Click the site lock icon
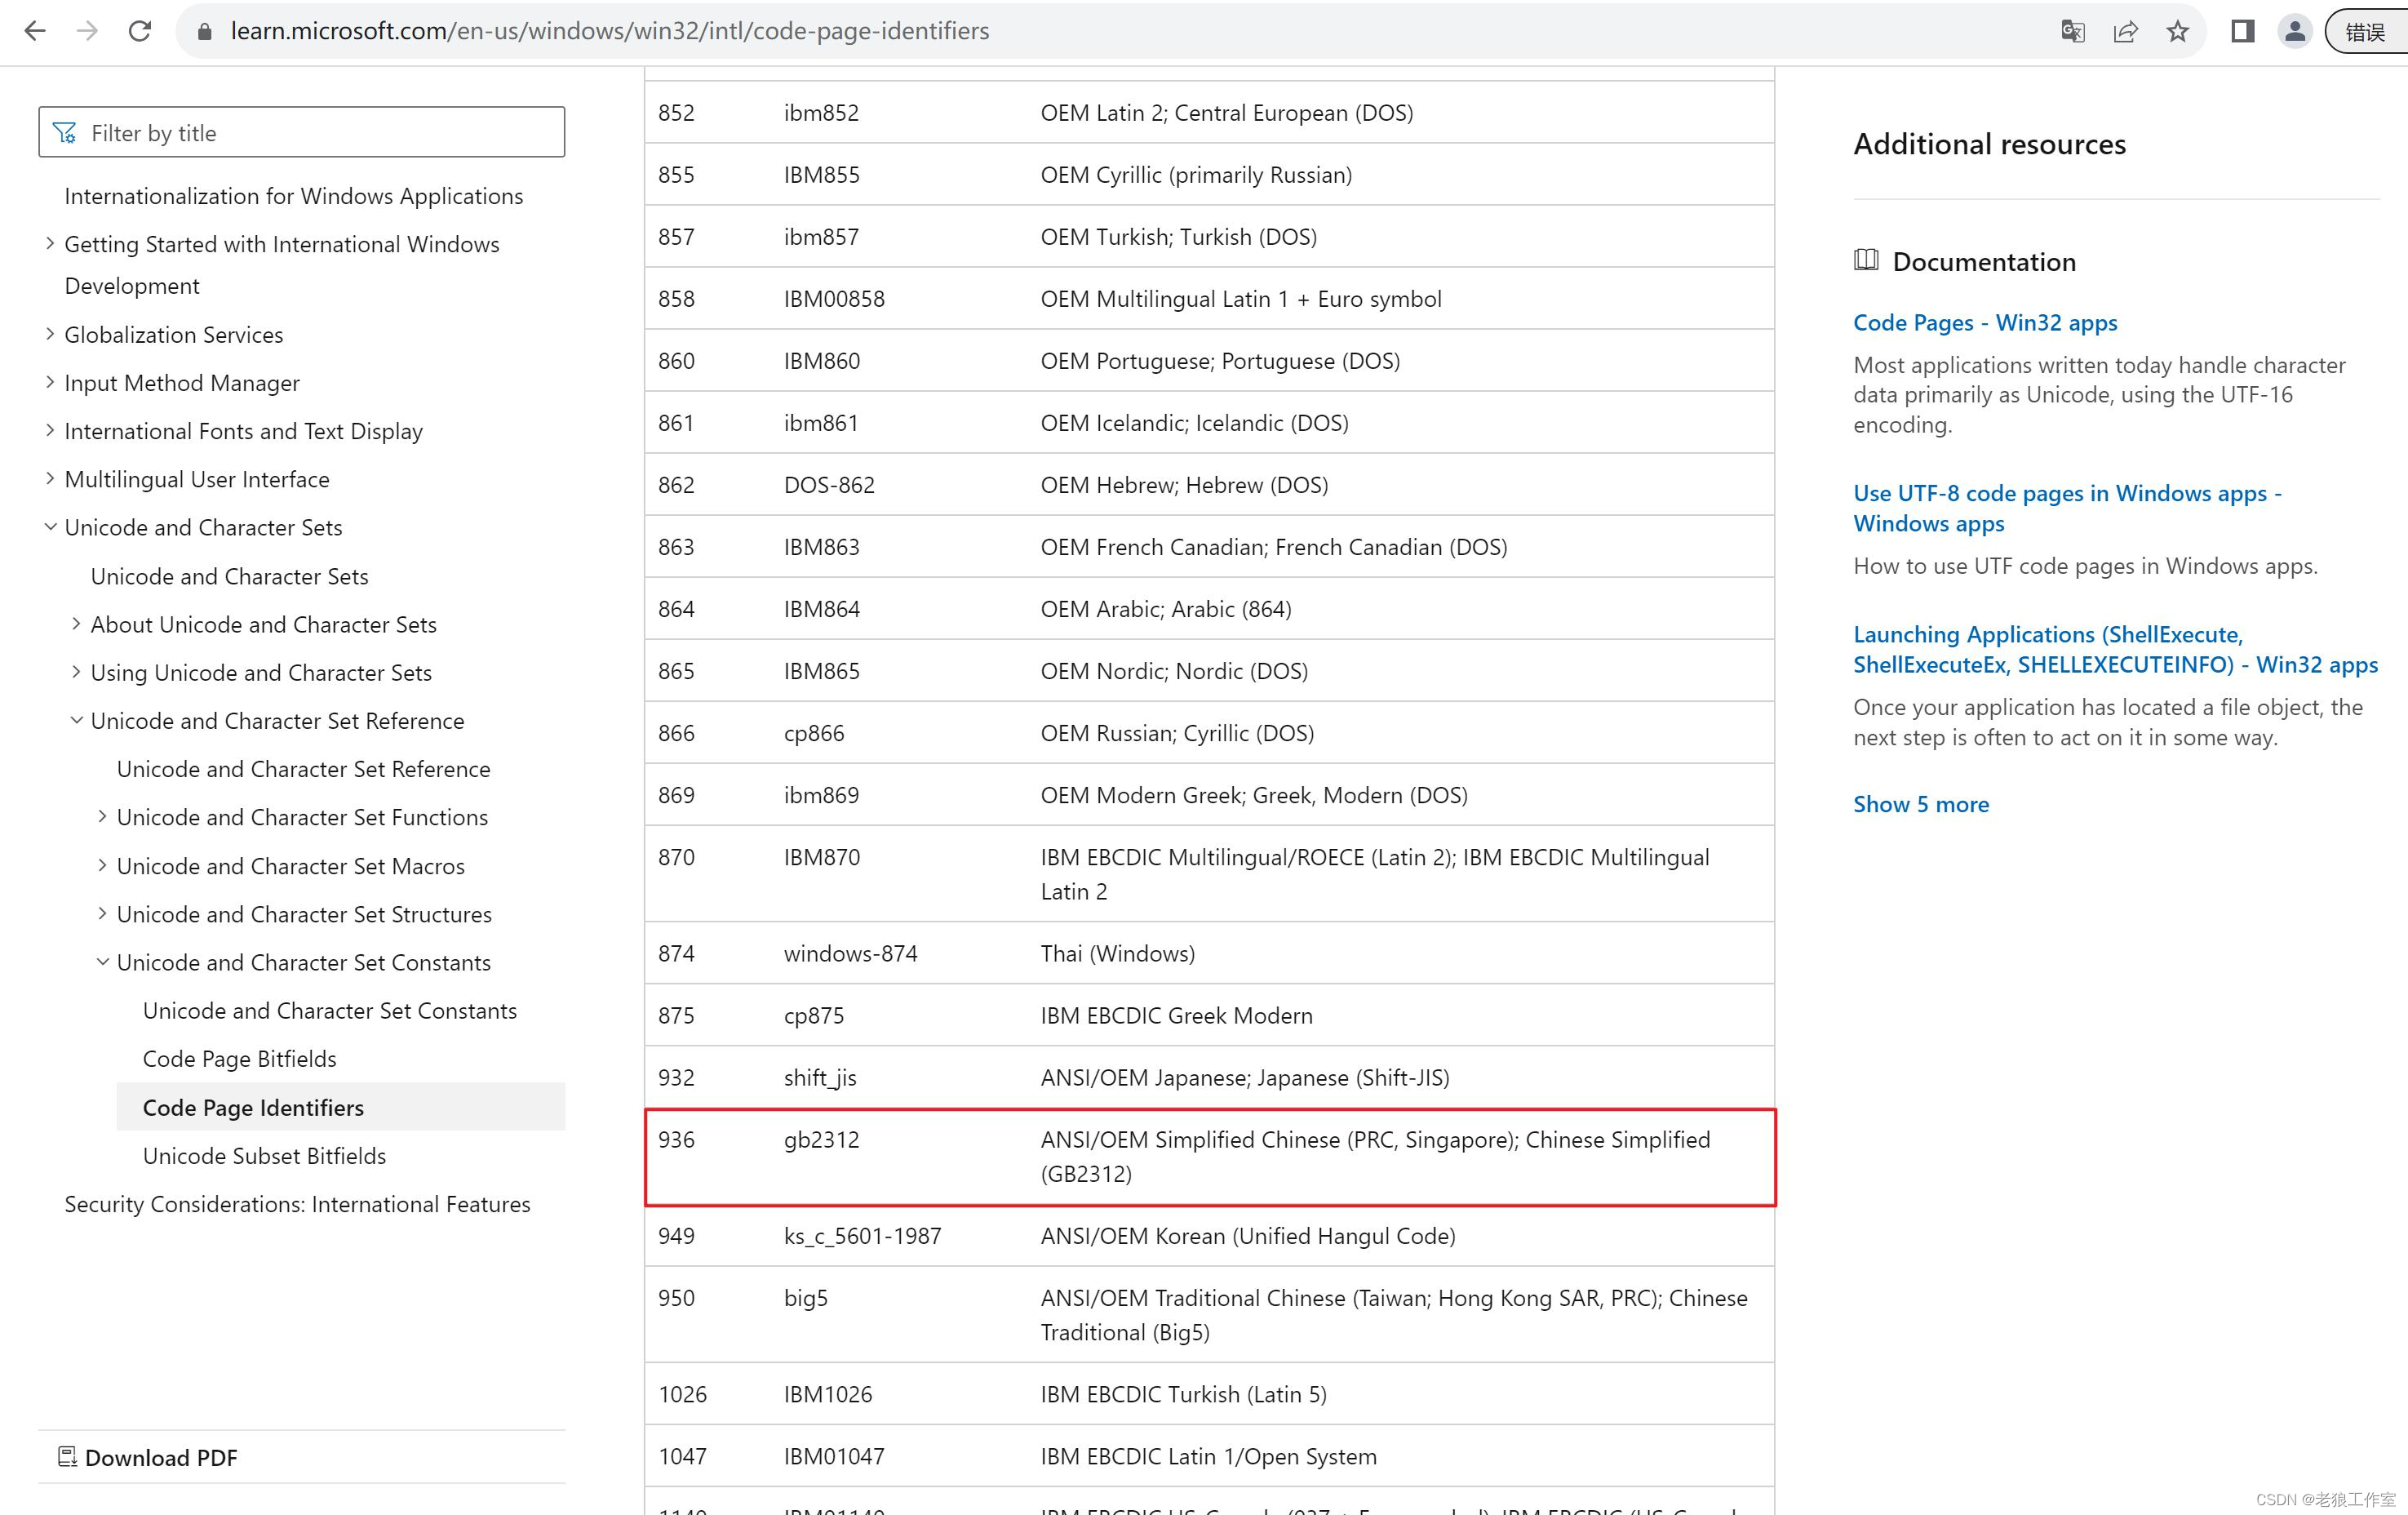The width and height of the screenshot is (2408, 1515). click(205, 31)
